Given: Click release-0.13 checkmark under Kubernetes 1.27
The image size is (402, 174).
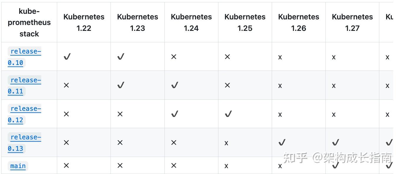Looking at the screenshot, I should point(336,143).
